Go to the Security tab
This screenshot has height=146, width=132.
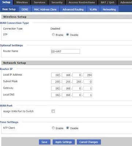[x=57, y=3]
